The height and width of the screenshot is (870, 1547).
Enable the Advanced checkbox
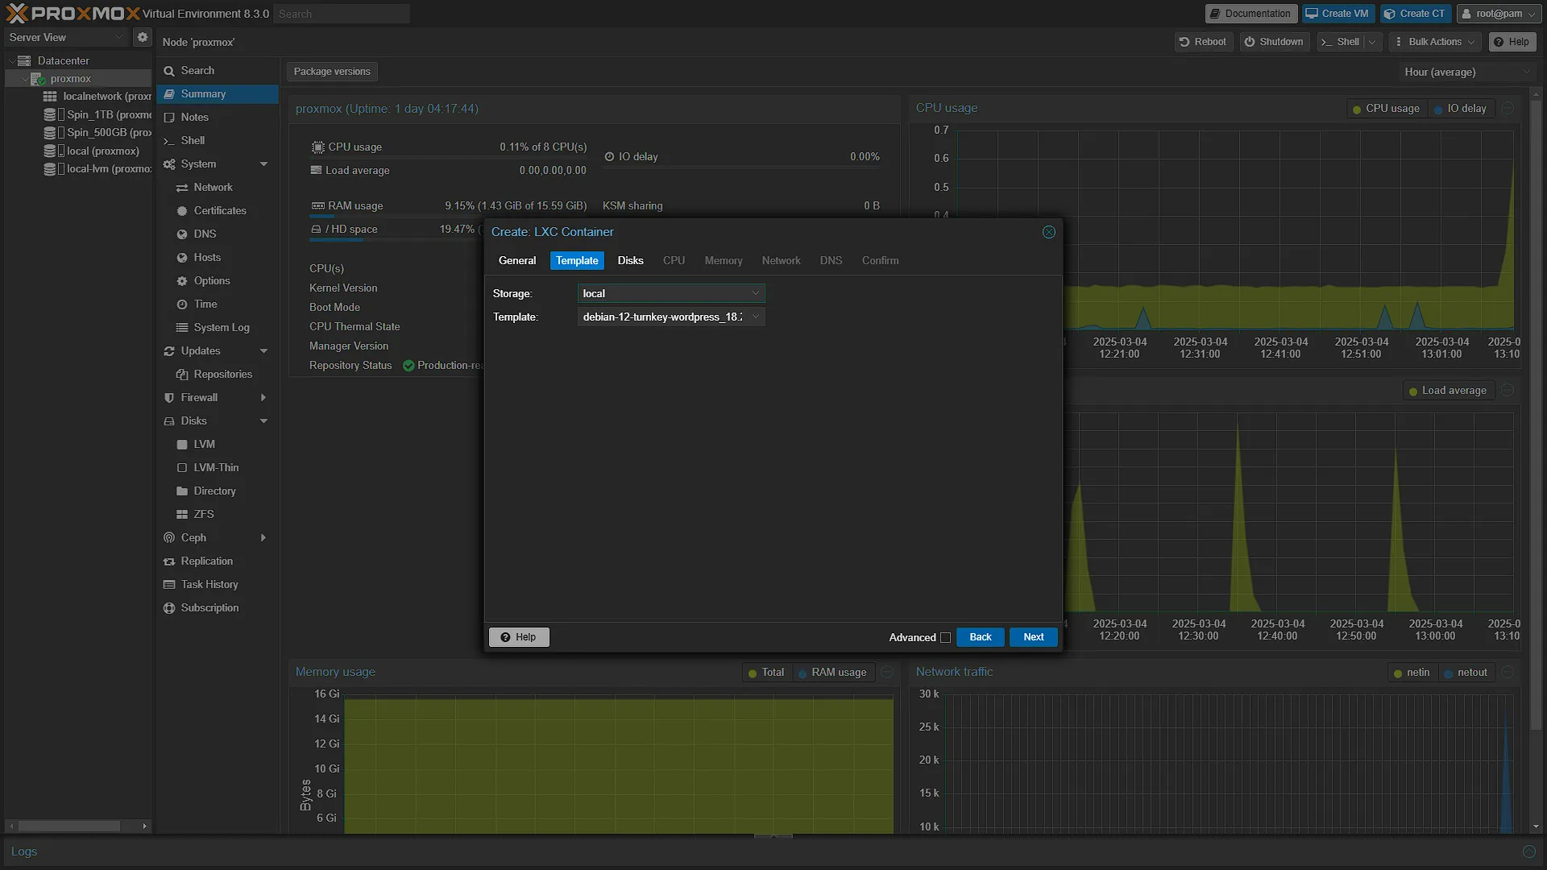946,637
